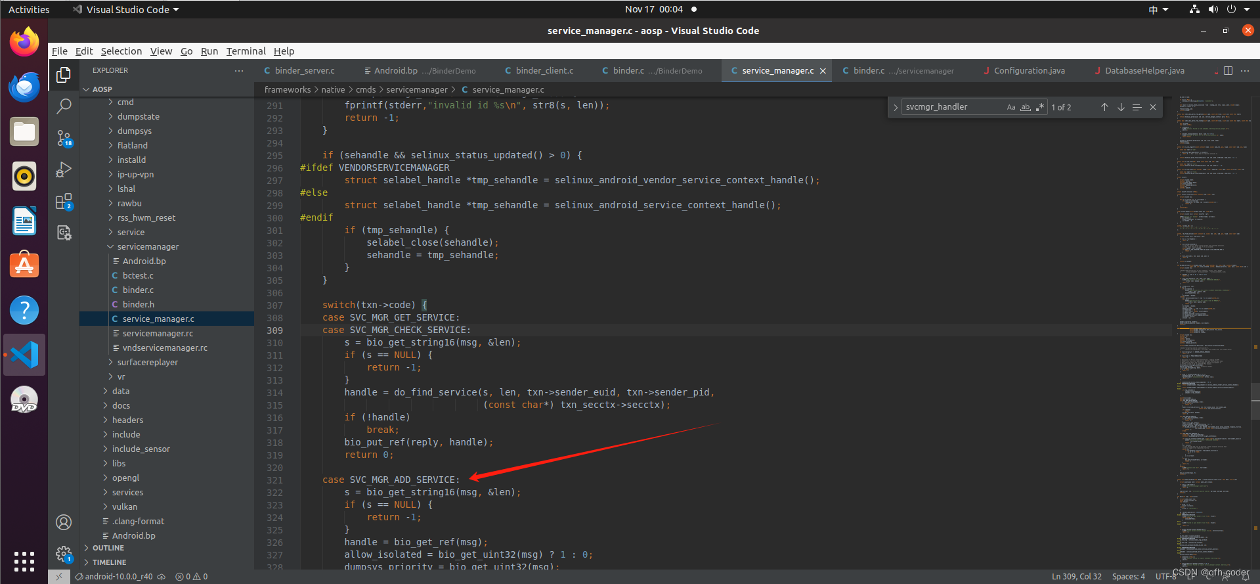Close the service_manager.c tab
The image size is (1260, 584).
click(x=823, y=71)
